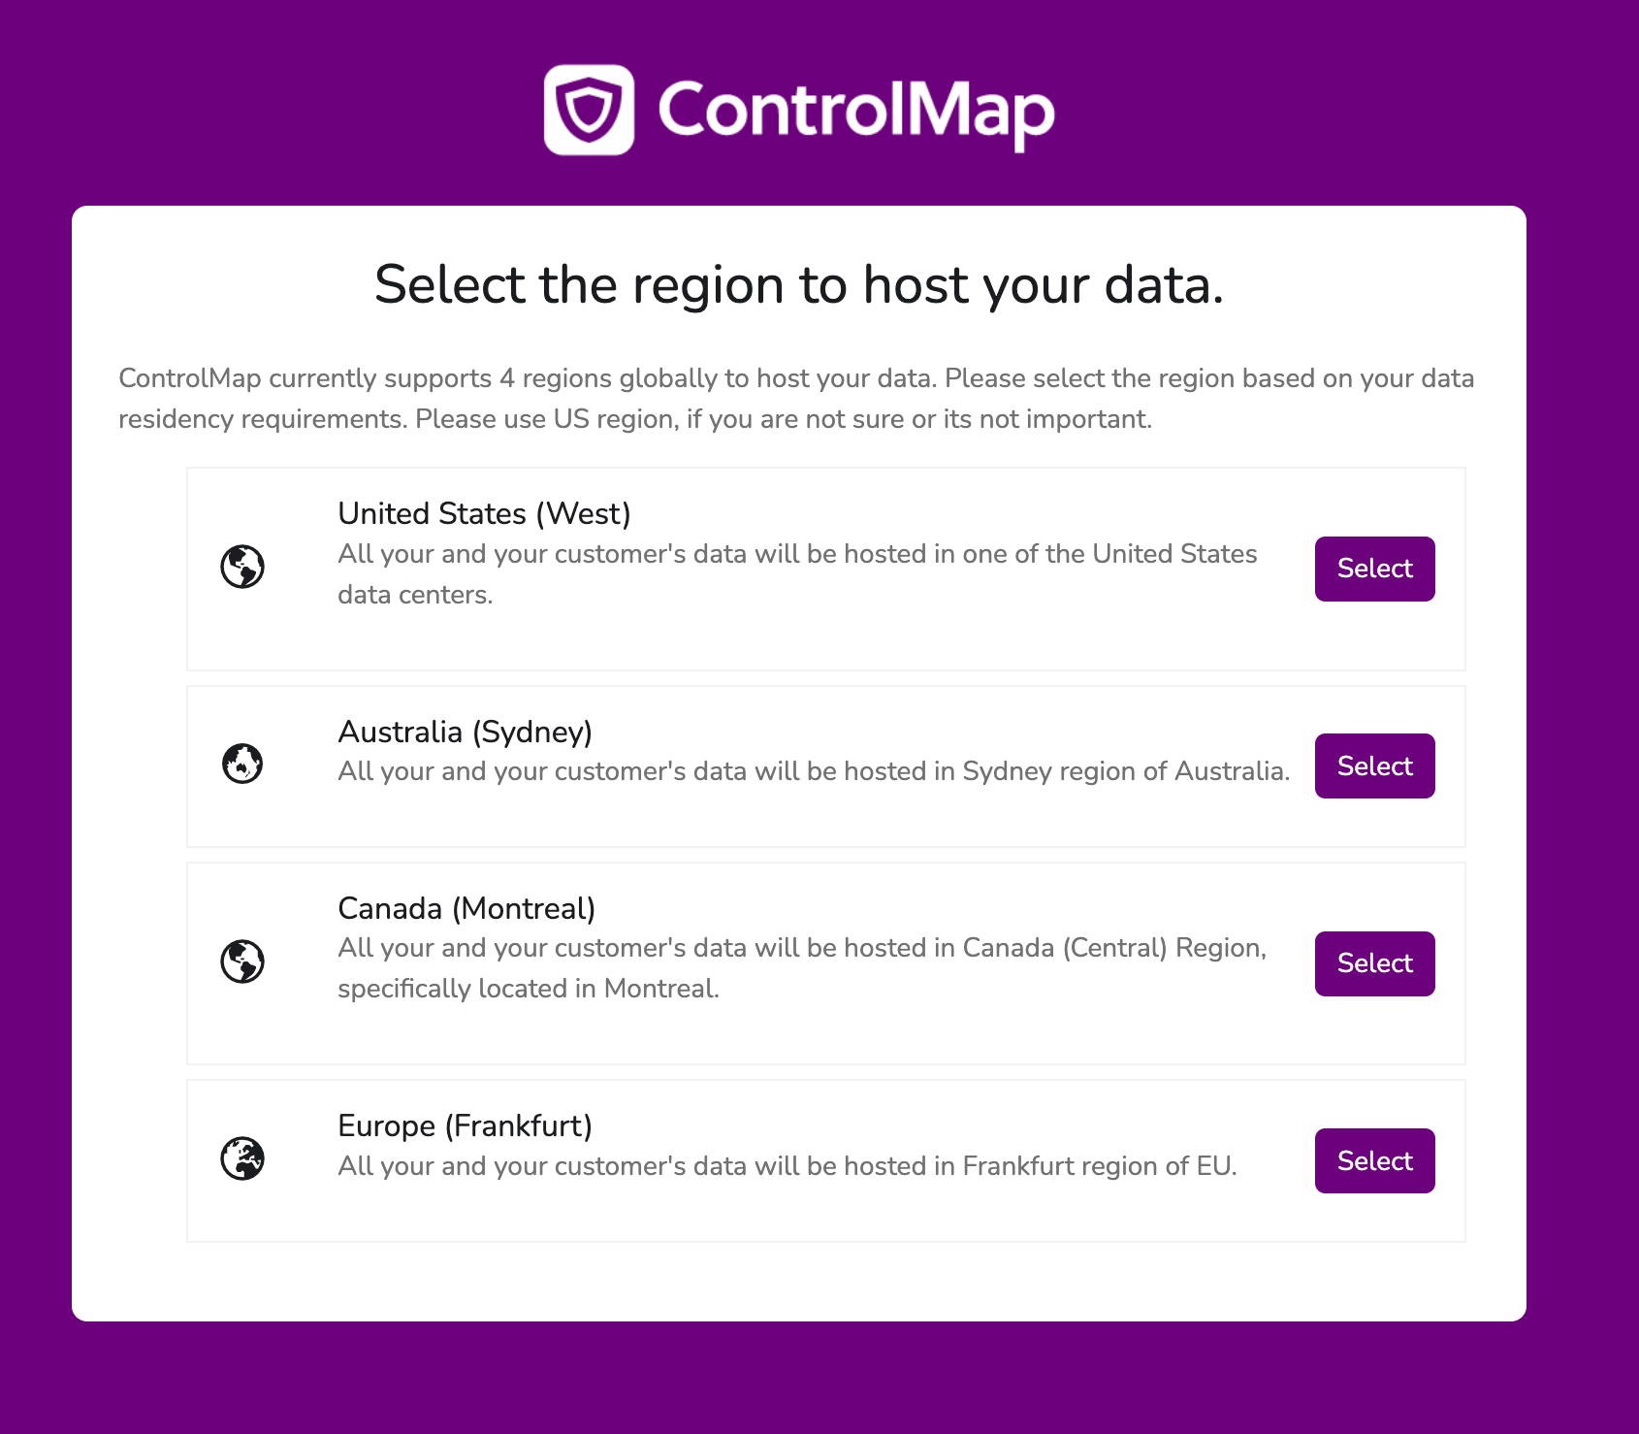
Task: Click the globe icon for Canada (Montreal)
Action: [x=242, y=961]
